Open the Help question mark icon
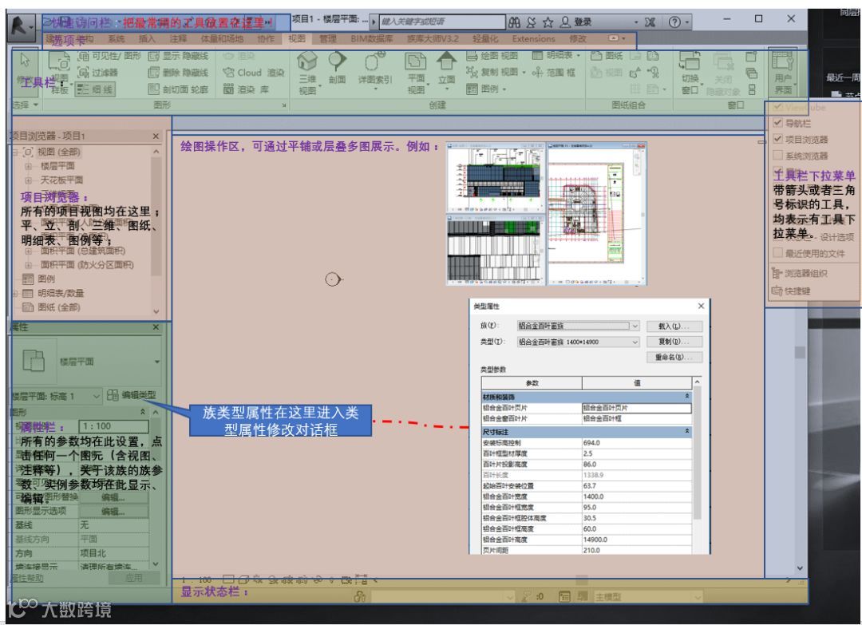The height and width of the screenshot is (625, 862). click(674, 22)
